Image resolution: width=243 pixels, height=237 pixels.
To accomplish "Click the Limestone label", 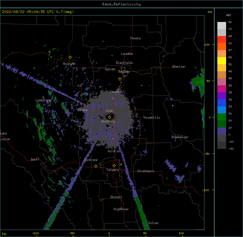I will tap(43, 100).
